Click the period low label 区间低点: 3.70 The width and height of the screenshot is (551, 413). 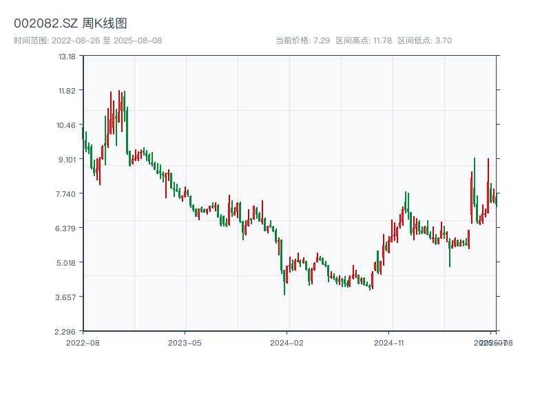[x=424, y=41]
